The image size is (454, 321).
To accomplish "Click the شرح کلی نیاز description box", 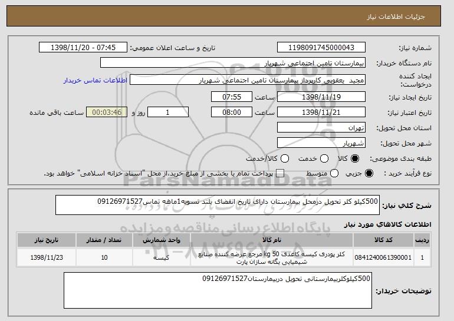I will click(x=218, y=205).
